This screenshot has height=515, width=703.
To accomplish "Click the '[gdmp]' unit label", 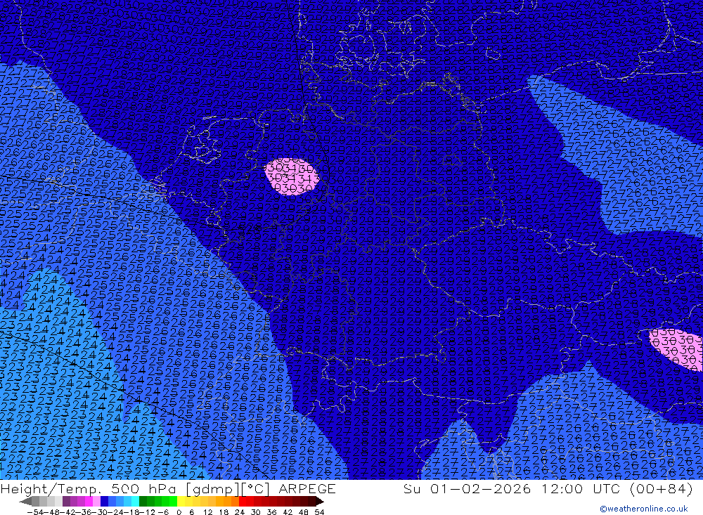I will point(212,489).
